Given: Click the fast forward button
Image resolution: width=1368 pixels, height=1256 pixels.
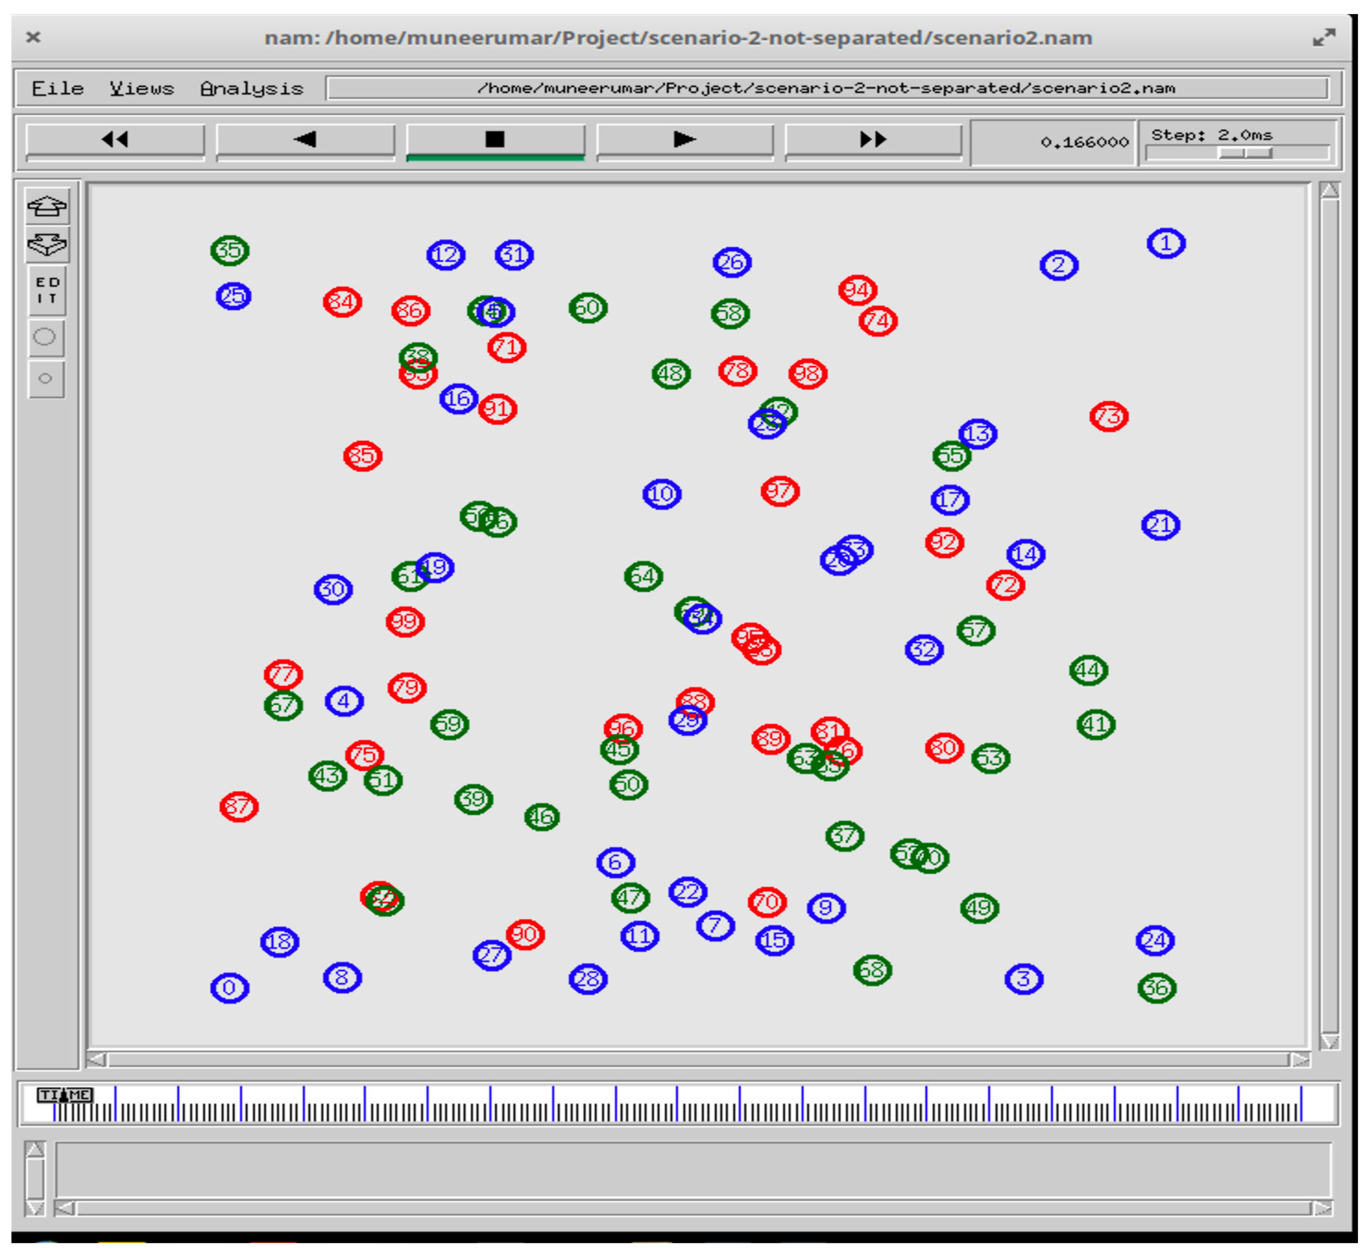Looking at the screenshot, I should 873,139.
